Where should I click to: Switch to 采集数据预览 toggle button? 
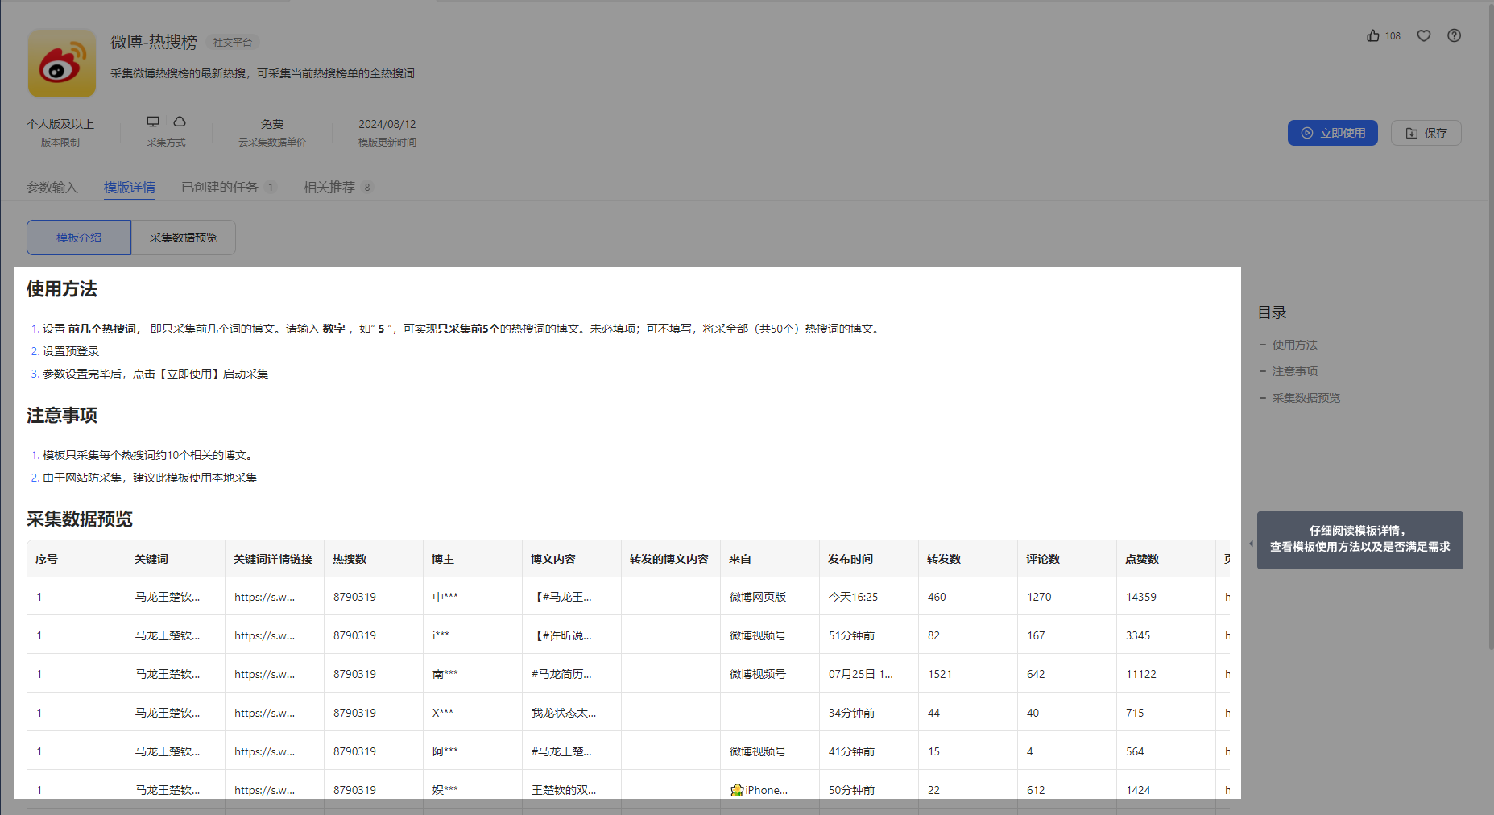click(184, 238)
